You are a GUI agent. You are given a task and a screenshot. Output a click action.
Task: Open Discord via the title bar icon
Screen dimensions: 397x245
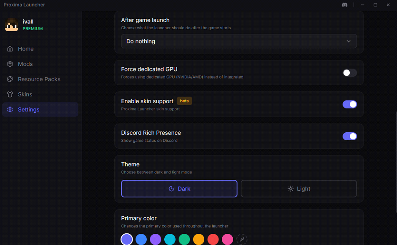click(x=344, y=5)
